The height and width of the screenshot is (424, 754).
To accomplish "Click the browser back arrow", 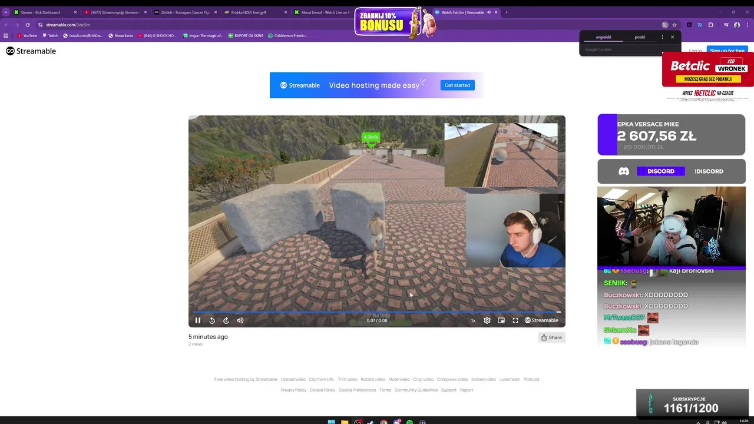I will tap(6, 25).
